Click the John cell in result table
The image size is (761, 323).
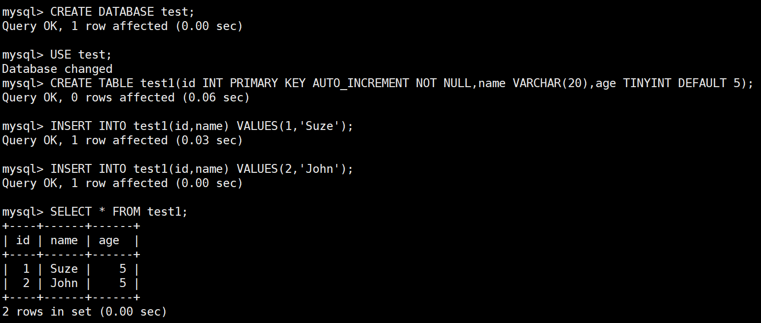coord(64,283)
